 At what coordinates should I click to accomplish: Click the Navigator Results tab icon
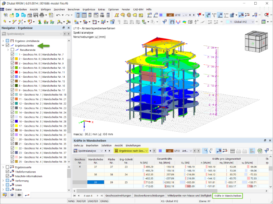27,195
